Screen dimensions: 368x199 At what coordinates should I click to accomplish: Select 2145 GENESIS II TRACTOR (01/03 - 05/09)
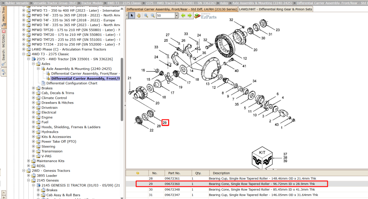(81, 185)
